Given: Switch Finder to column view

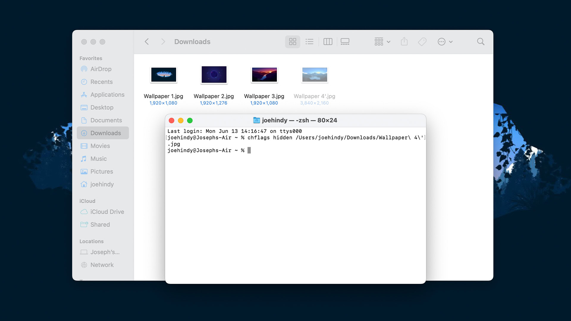Looking at the screenshot, I should coord(328,42).
